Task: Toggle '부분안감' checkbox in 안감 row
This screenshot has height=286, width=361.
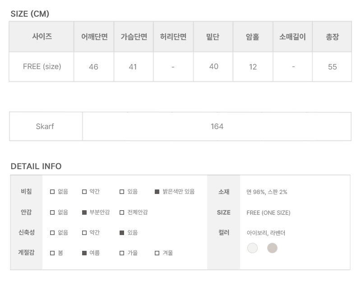Action: click(84, 212)
